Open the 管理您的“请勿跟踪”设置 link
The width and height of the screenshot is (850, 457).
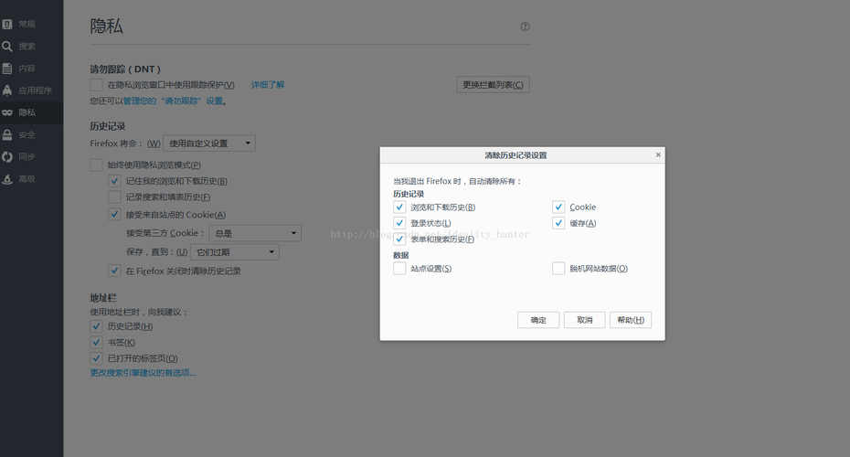(174, 101)
